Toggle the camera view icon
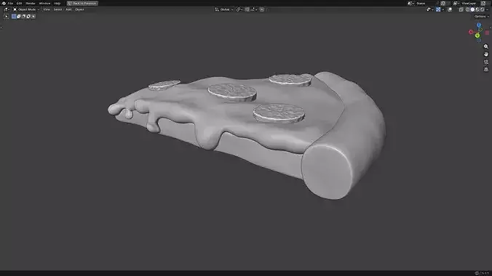 coord(486,62)
